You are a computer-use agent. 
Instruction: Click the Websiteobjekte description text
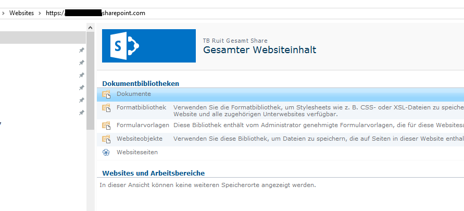pos(319,139)
